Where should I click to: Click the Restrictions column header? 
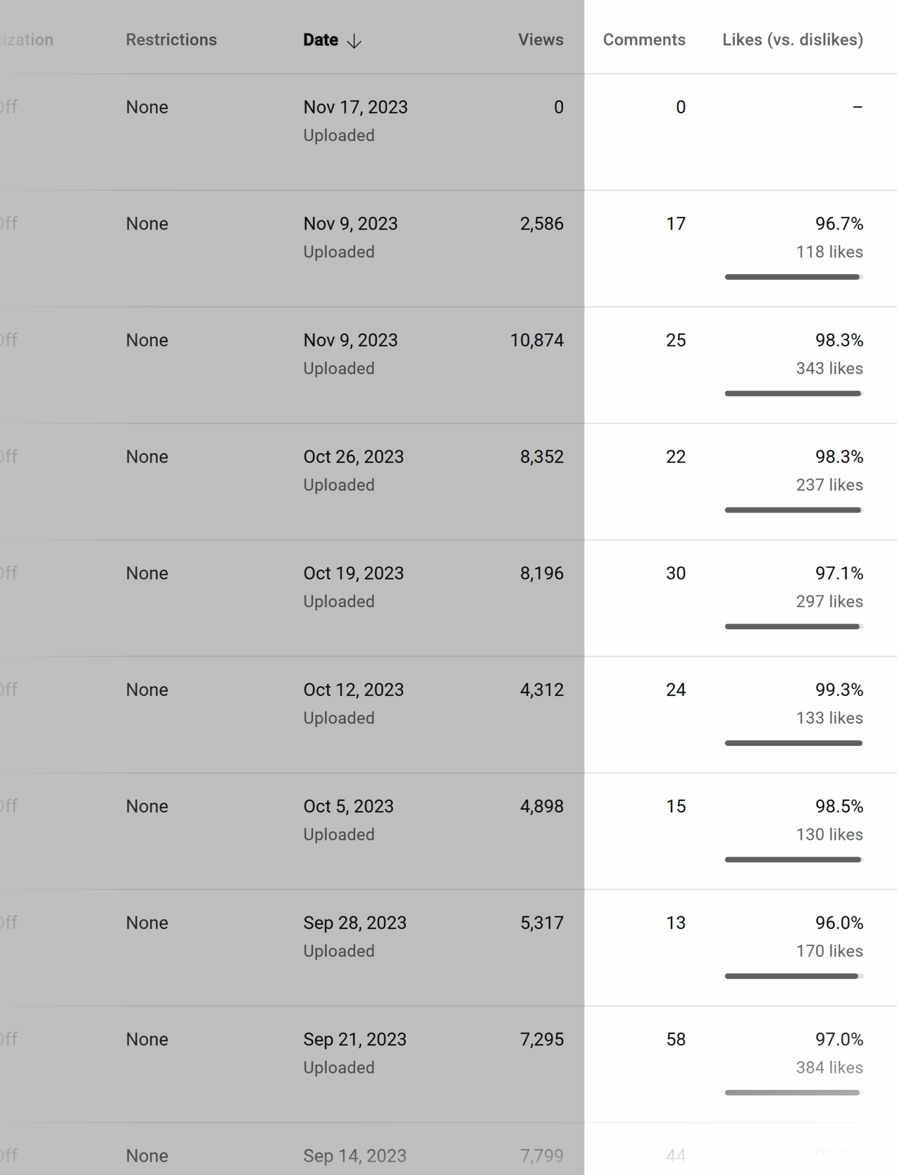(171, 40)
